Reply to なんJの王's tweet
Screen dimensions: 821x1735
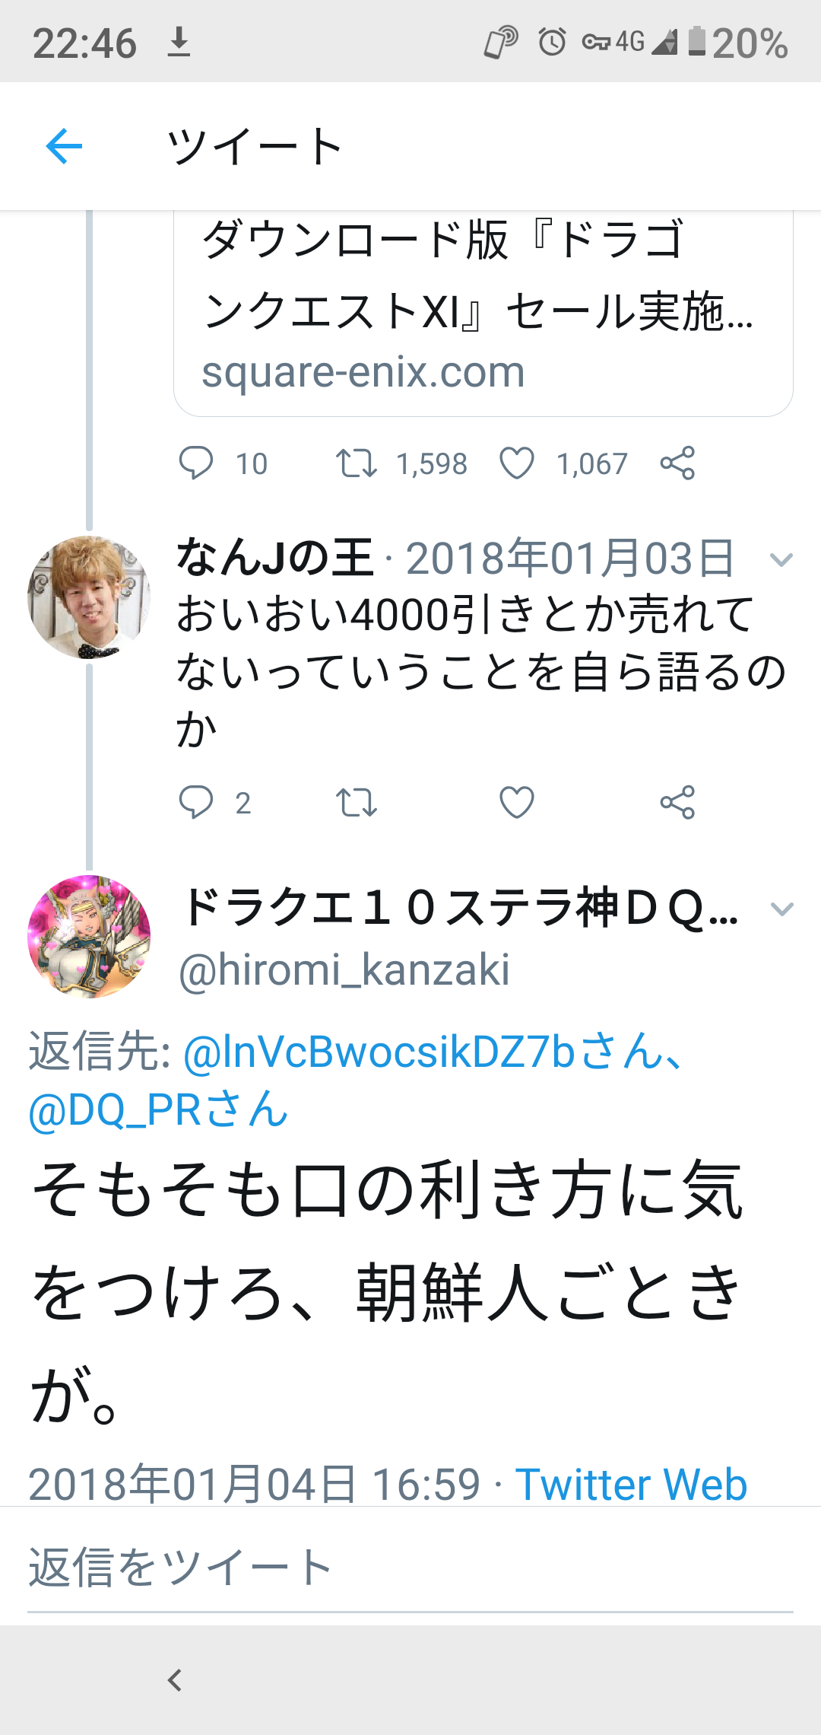[196, 802]
